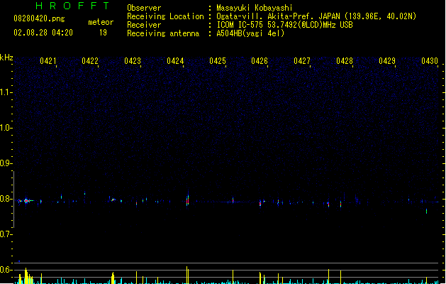
Task: Click the Observer label
Action: [x=144, y=8]
